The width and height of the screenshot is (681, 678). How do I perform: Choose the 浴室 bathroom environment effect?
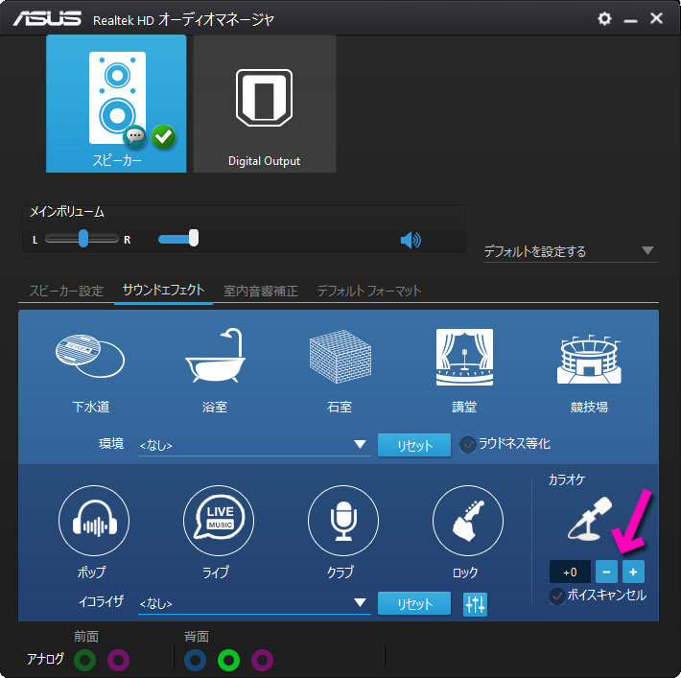click(214, 357)
